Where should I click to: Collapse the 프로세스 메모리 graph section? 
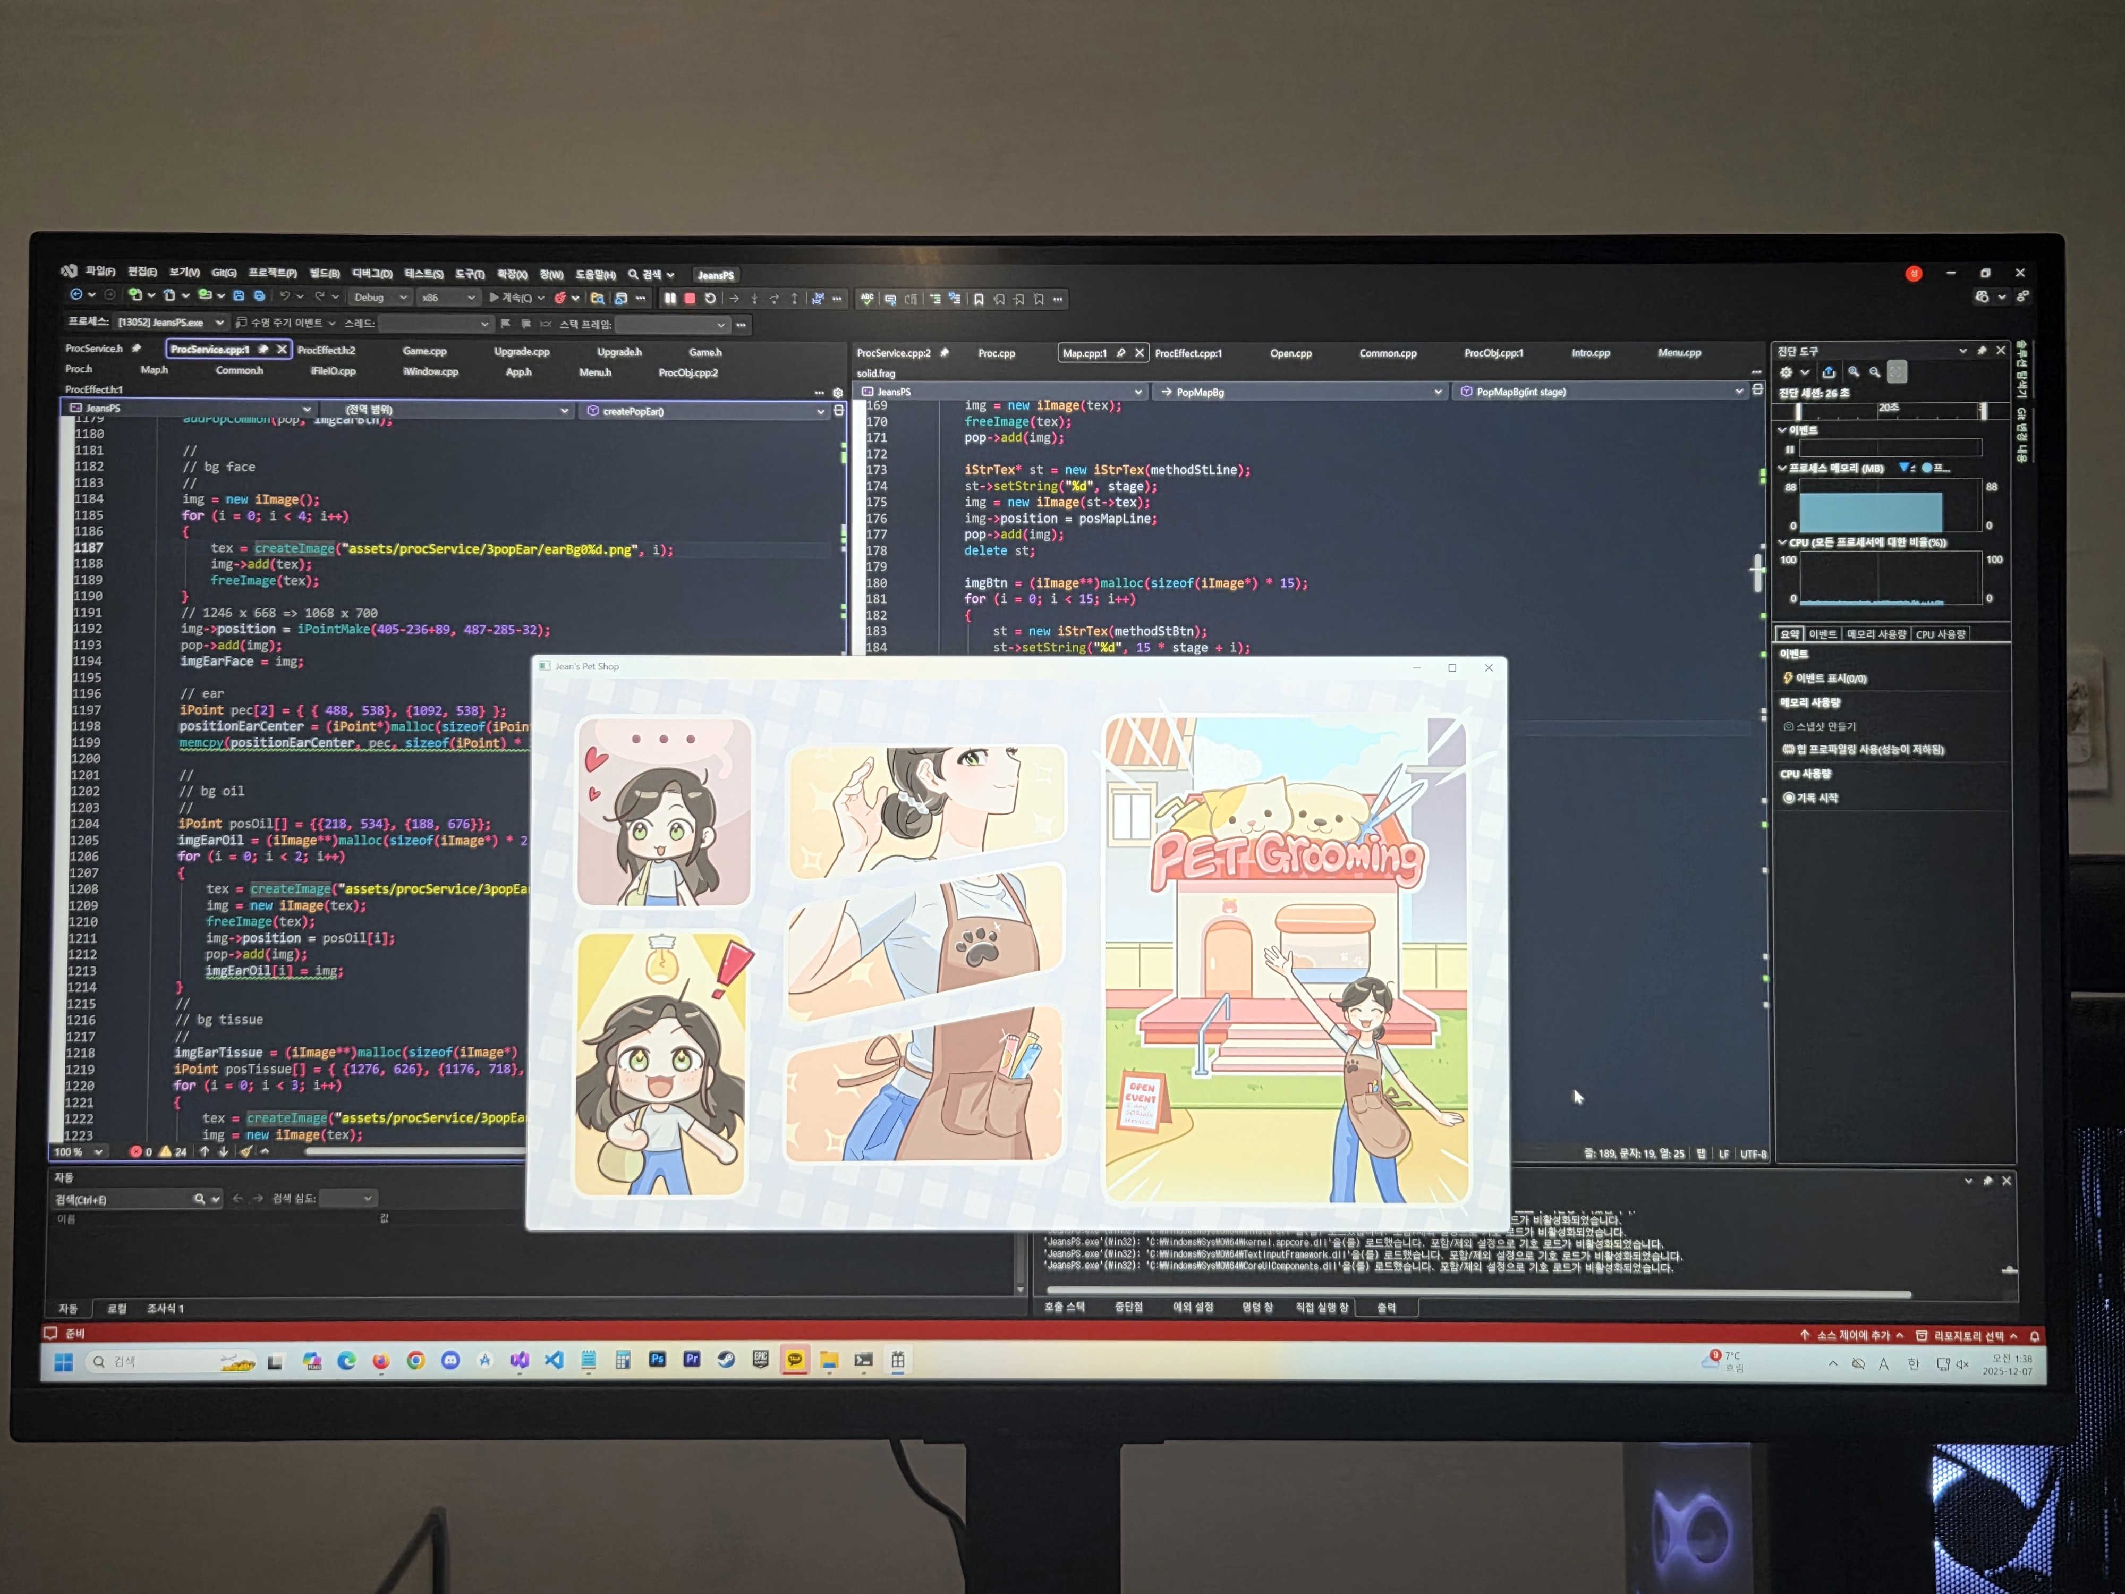click(x=1782, y=469)
